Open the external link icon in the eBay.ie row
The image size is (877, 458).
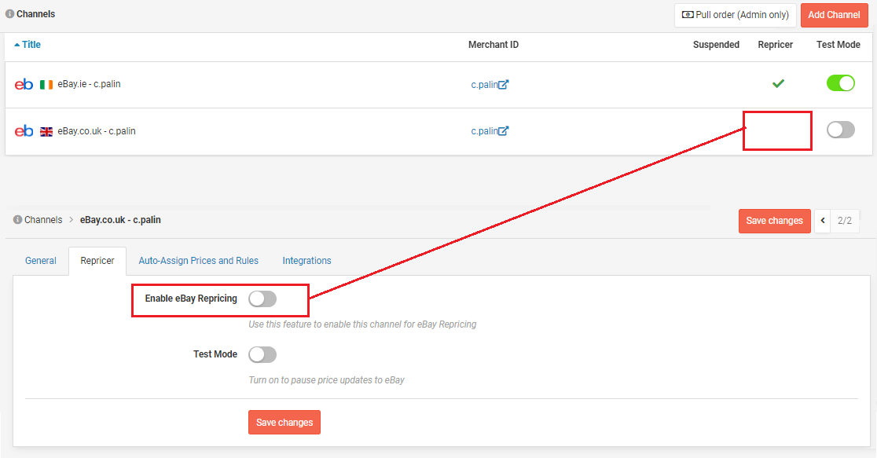click(504, 84)
